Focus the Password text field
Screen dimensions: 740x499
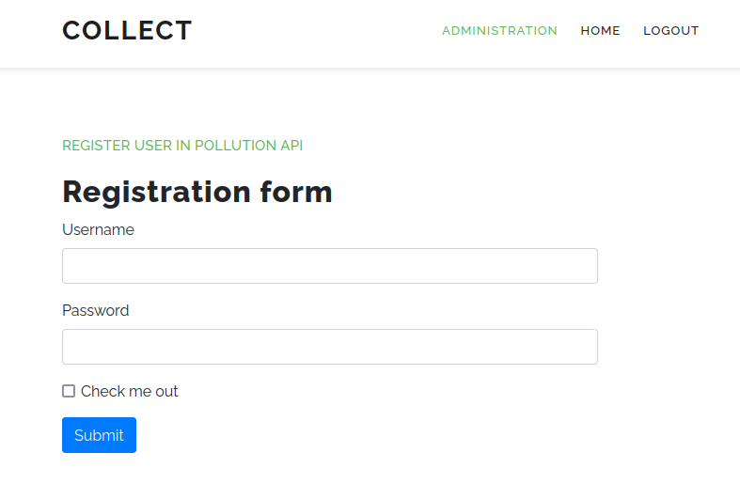point(329,347)
